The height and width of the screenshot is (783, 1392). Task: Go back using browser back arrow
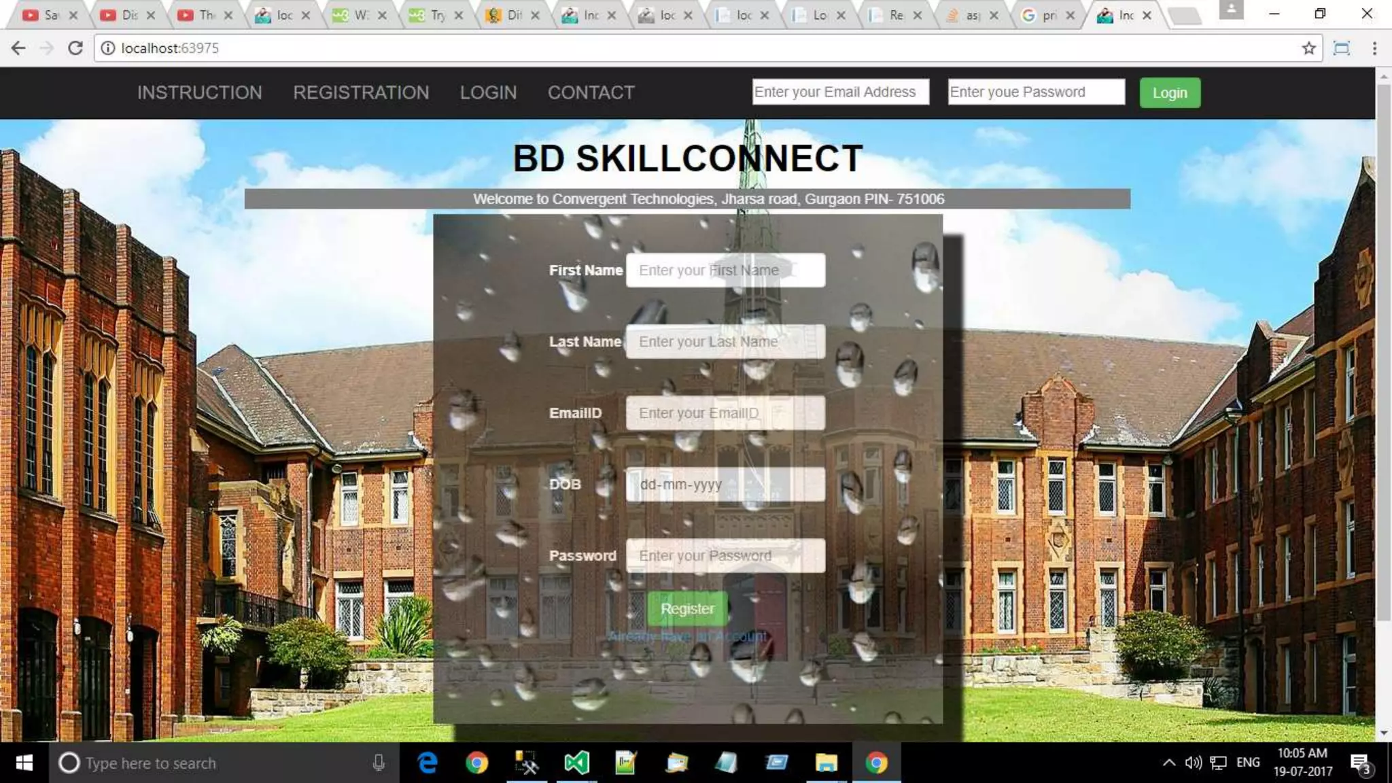tap(18, 48)
